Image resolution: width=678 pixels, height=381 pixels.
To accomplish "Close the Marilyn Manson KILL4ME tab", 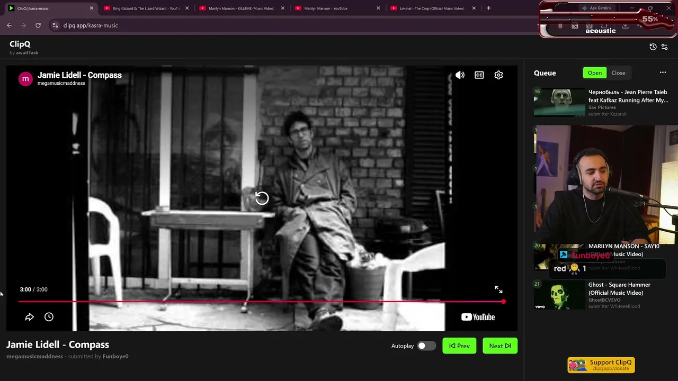I will click(x=283, y=8).
